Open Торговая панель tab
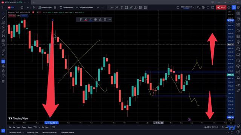The height and width of the screenshot is (135, 241). (67, 132)
